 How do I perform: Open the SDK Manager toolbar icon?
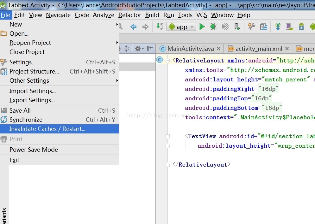click(301, 27)
